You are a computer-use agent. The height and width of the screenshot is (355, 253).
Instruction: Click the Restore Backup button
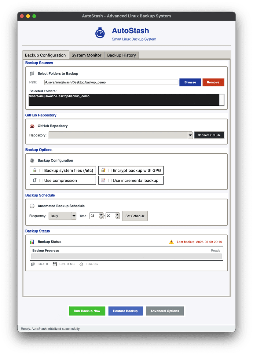pos(126,311)
